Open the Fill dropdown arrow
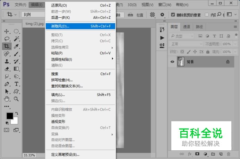 [x=235, y=52]
